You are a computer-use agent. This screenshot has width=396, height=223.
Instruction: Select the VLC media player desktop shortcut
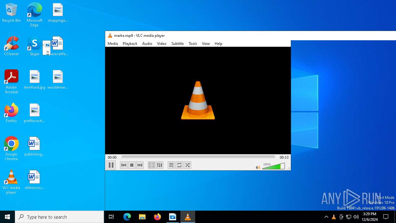point(11,182)
